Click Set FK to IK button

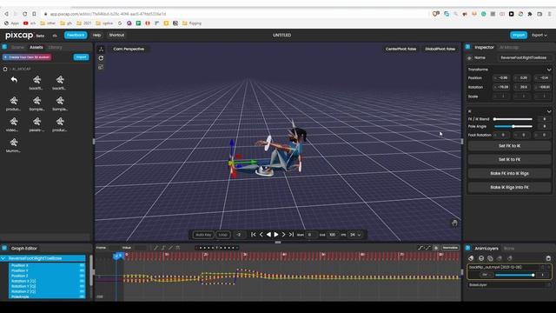click(509, 146)
